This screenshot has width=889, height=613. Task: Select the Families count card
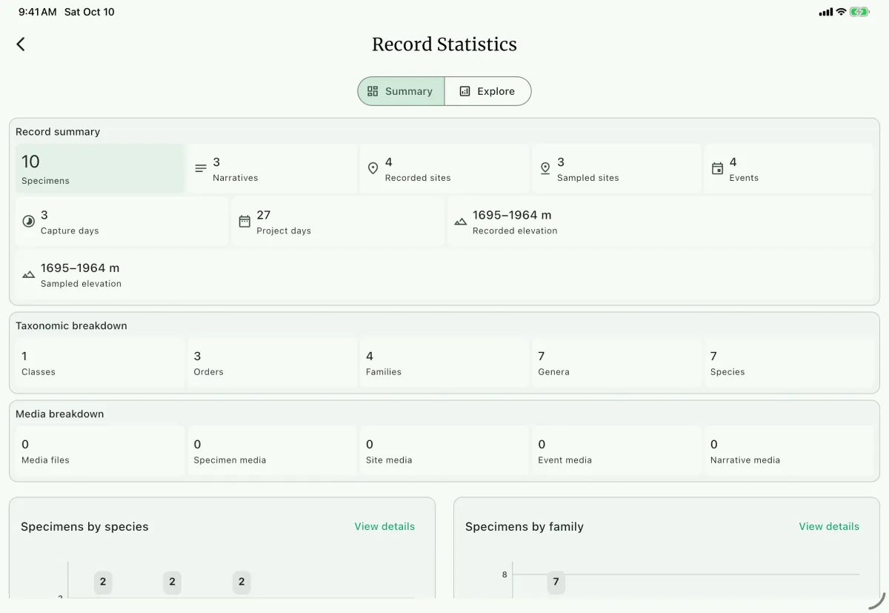[444, 363]
